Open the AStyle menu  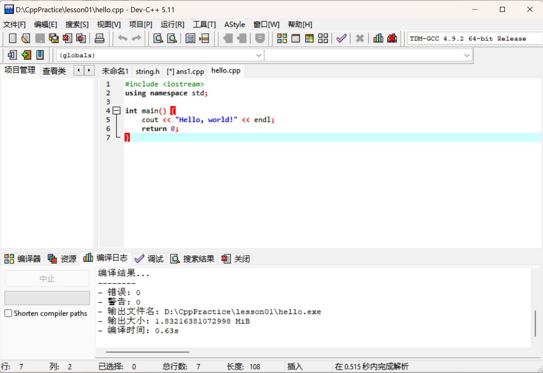[x=235, y=24]
